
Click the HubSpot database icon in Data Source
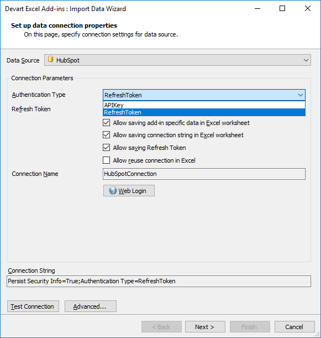click(51, 59)
